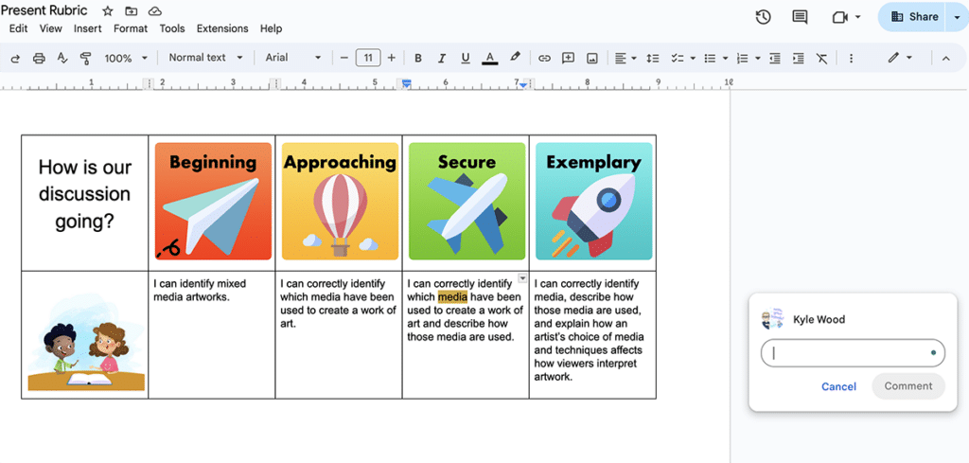Apply a bulleted list
Viewport: 969px width, 463px height.
pyautogui.click(x=710, y=58)
